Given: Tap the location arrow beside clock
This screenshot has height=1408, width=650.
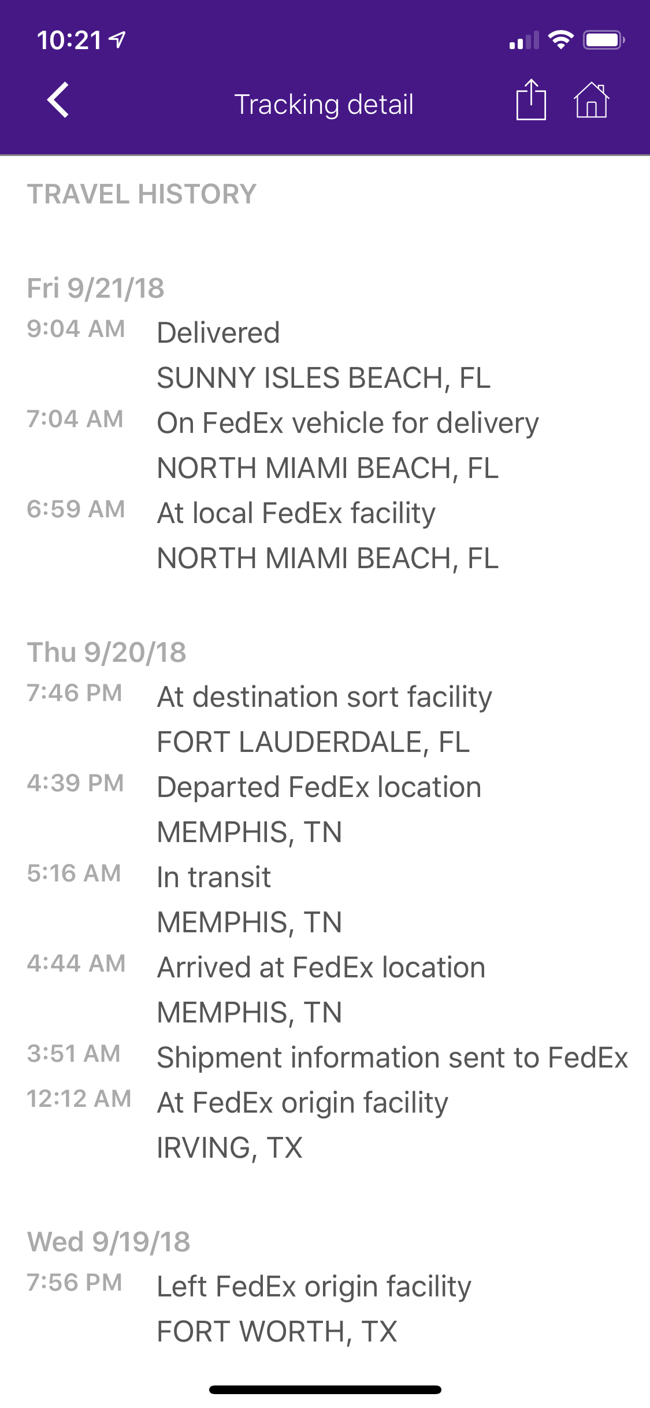Looking at the screenshot, I should (117, 40).
